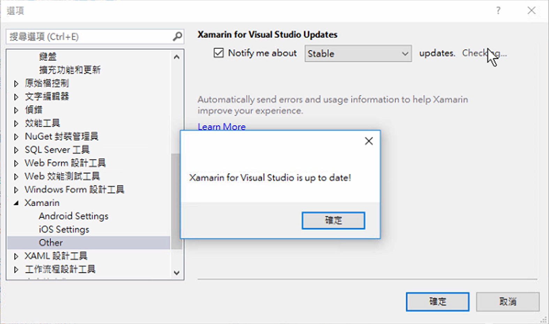Expand the 工作流程設計工具 node

pyautogui.click(x=16, y=270)
